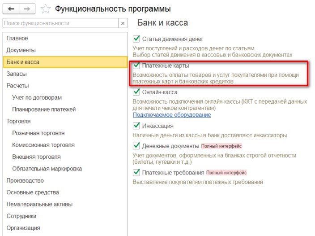Focus the 'Поиск функциональности' search field
The width and height of the screenshot is (315, 236).
(60, 23)
